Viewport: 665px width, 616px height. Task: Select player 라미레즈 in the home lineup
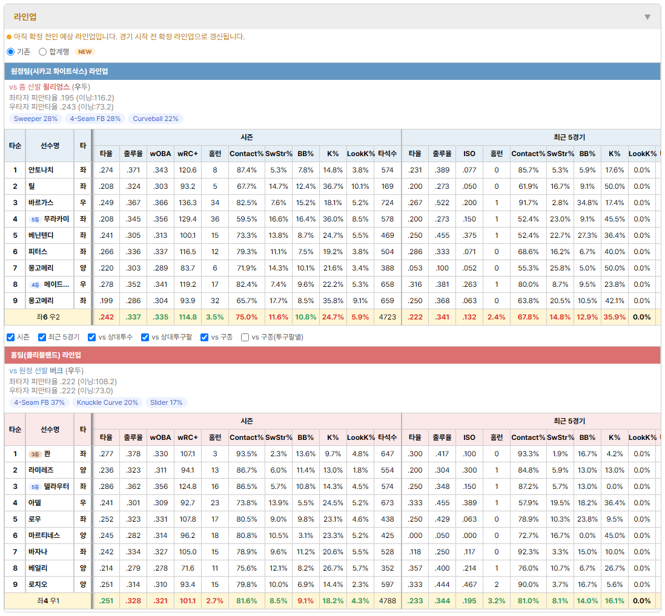click(41, 470)
